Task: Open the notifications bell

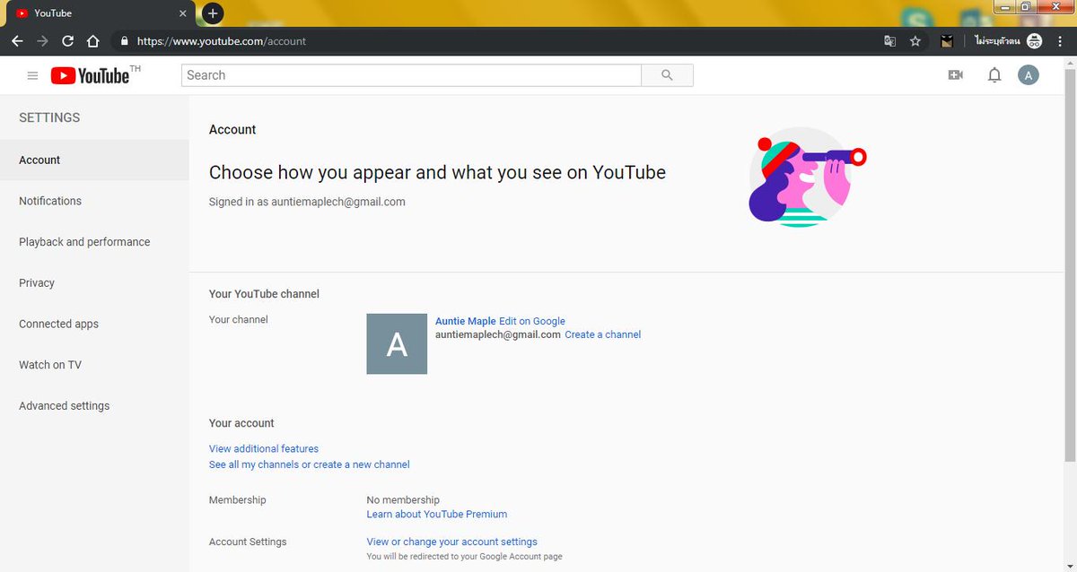Action: coord(994,75)
